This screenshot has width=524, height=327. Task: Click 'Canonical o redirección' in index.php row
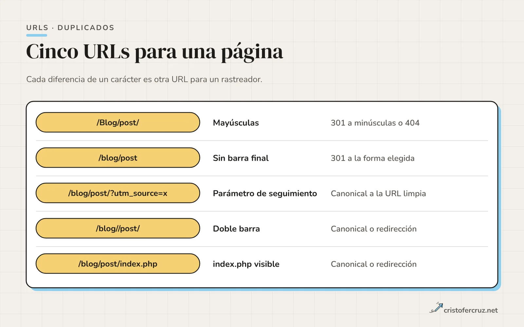pos(374,264)
